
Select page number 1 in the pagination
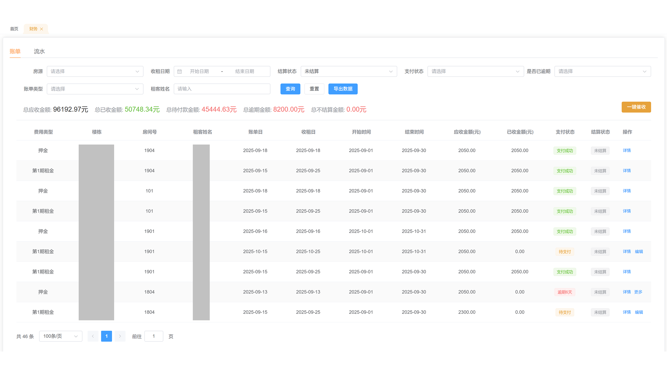(x=106, y=336)
